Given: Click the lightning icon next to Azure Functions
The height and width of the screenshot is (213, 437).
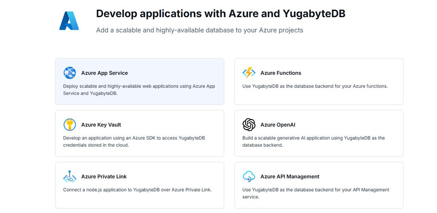Looking at the screenshot, I should [249, 73].
